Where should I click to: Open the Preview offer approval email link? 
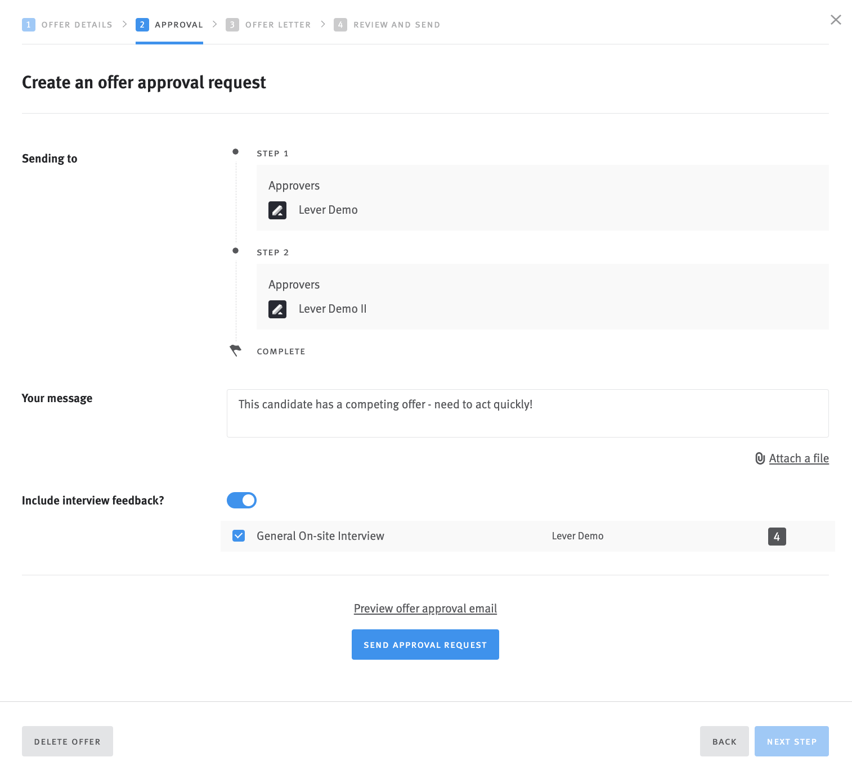point(425,609)
